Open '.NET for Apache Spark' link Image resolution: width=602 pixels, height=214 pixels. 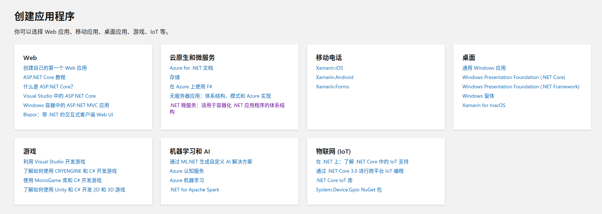194,190
